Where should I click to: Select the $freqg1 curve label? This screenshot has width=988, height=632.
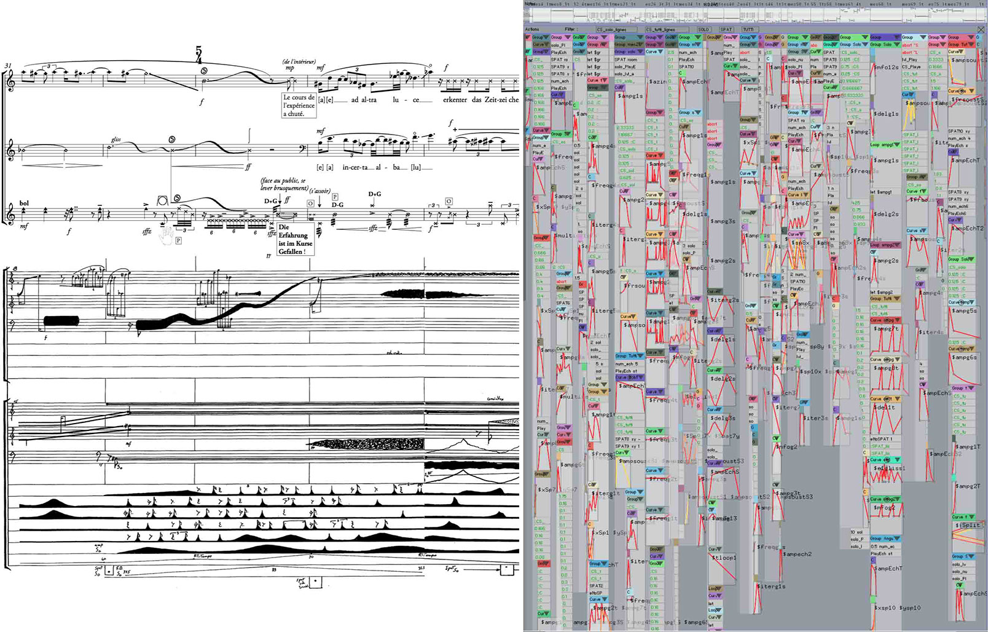694,174
